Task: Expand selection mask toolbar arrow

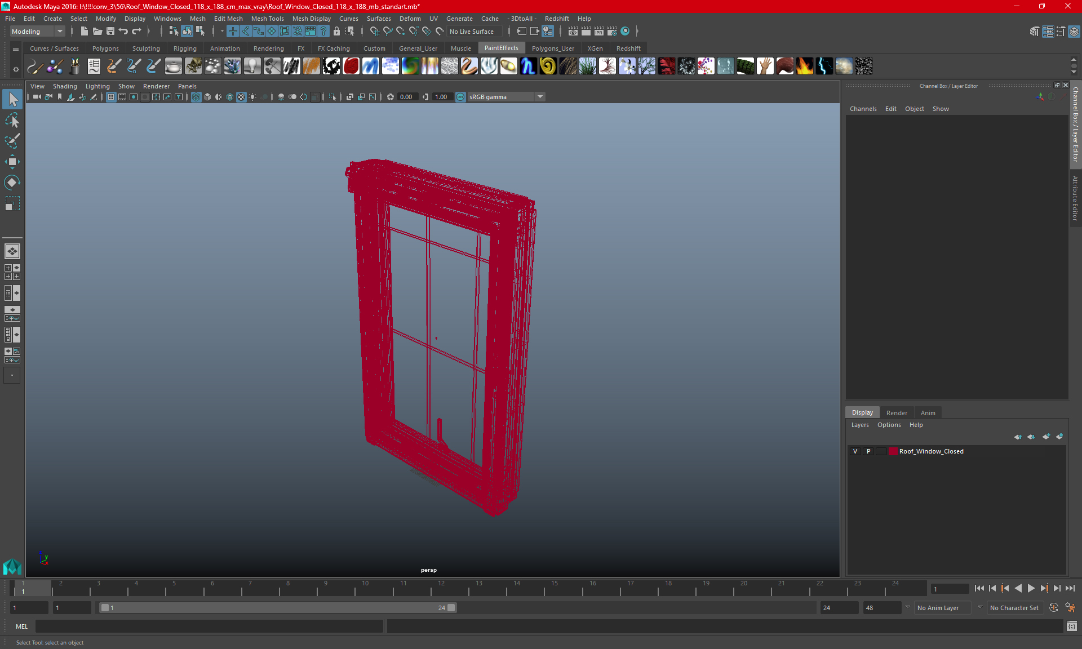Action: 222,32
